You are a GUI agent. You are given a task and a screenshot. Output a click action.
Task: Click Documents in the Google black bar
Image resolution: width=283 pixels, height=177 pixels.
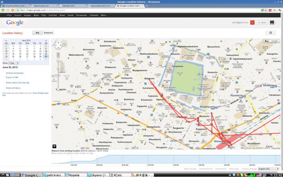click(81, 15)
